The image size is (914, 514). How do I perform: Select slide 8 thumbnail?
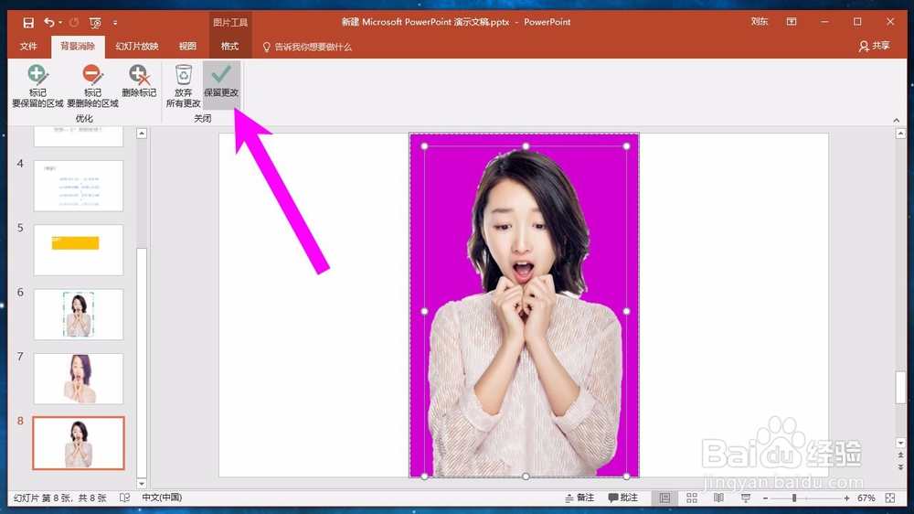78,443
